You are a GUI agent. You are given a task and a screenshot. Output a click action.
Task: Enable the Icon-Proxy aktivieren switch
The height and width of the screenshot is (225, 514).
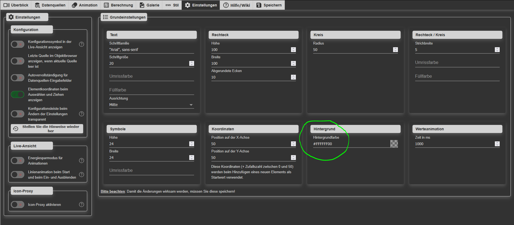tap(18, 204)
